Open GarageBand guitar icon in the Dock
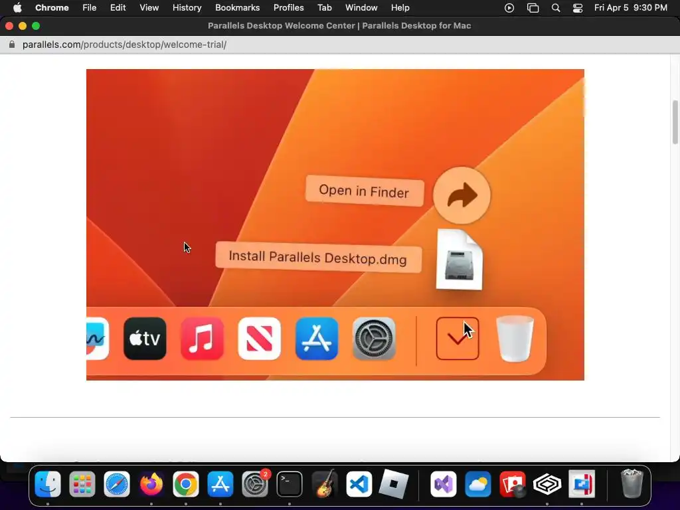The height and width of the screenshot is (510, 680). pyautogui.click(x=324, y=484)
